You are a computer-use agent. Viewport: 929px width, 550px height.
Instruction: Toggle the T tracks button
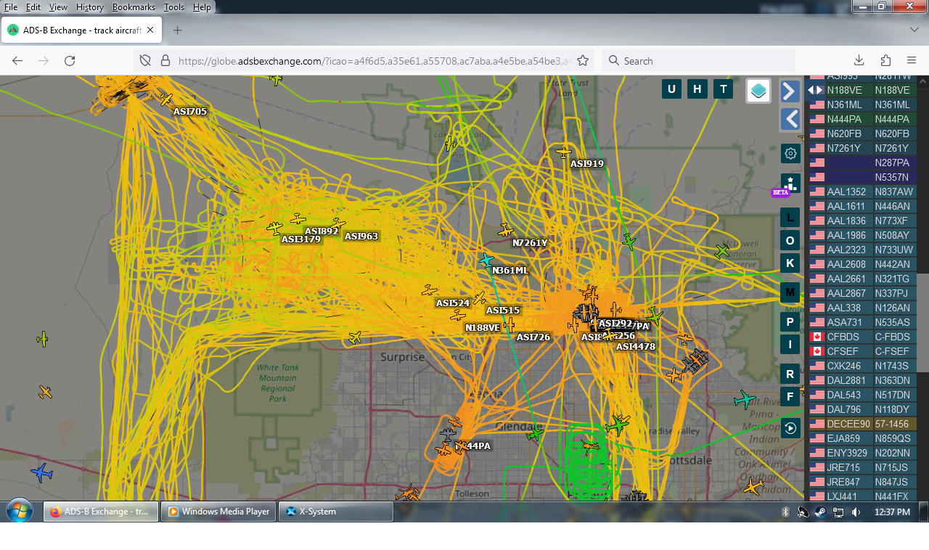[x=723, y=89]
